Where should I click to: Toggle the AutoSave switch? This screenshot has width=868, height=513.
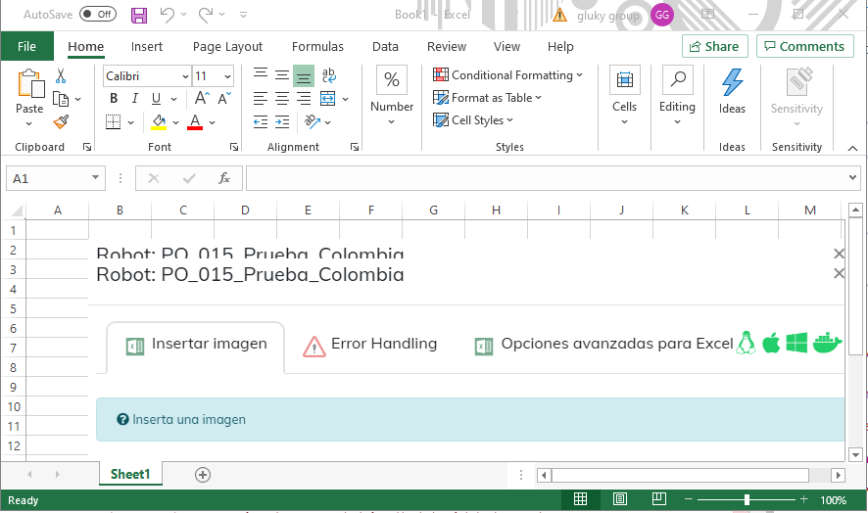coord(97,15)
